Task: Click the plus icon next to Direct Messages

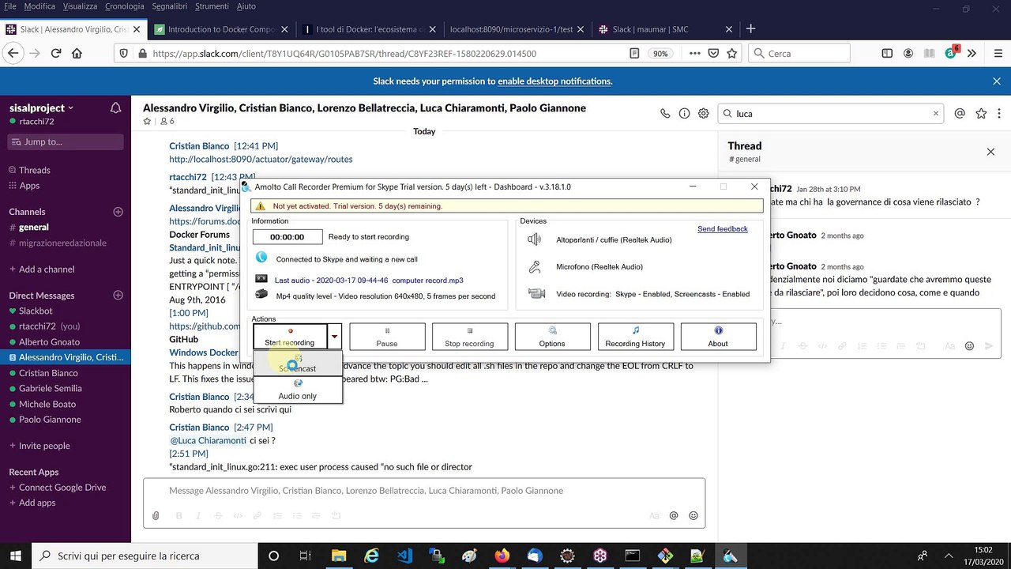Action: (118, 296)
